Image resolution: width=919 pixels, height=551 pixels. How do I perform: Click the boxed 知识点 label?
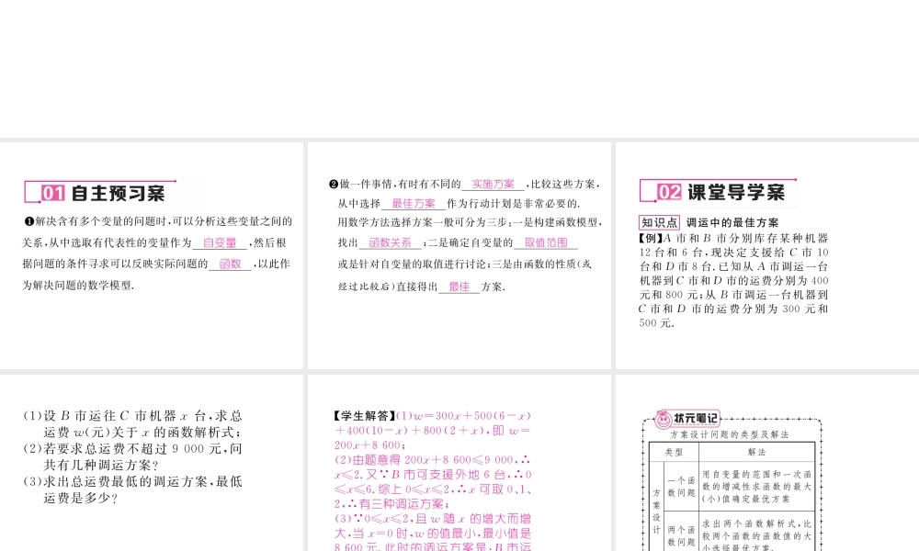pos(659,222)
